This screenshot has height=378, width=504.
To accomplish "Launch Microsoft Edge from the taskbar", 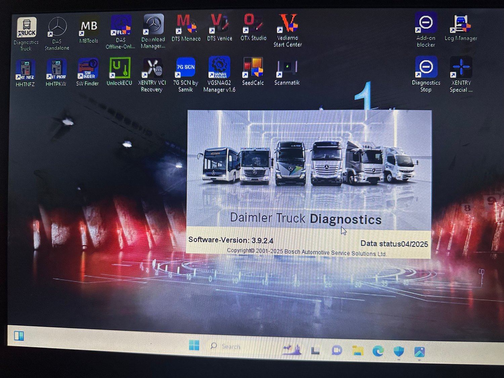I will click(x=378, y=351).
